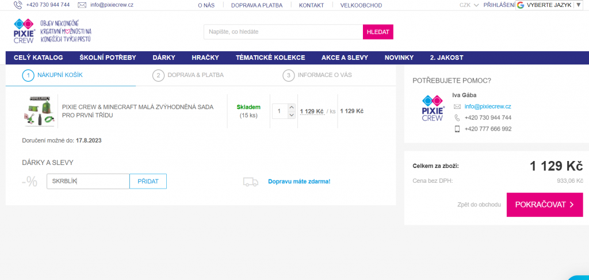Viewport: 589px width, 280px height.
Task: Click the percent discount icon
Action: click(30, 182)
